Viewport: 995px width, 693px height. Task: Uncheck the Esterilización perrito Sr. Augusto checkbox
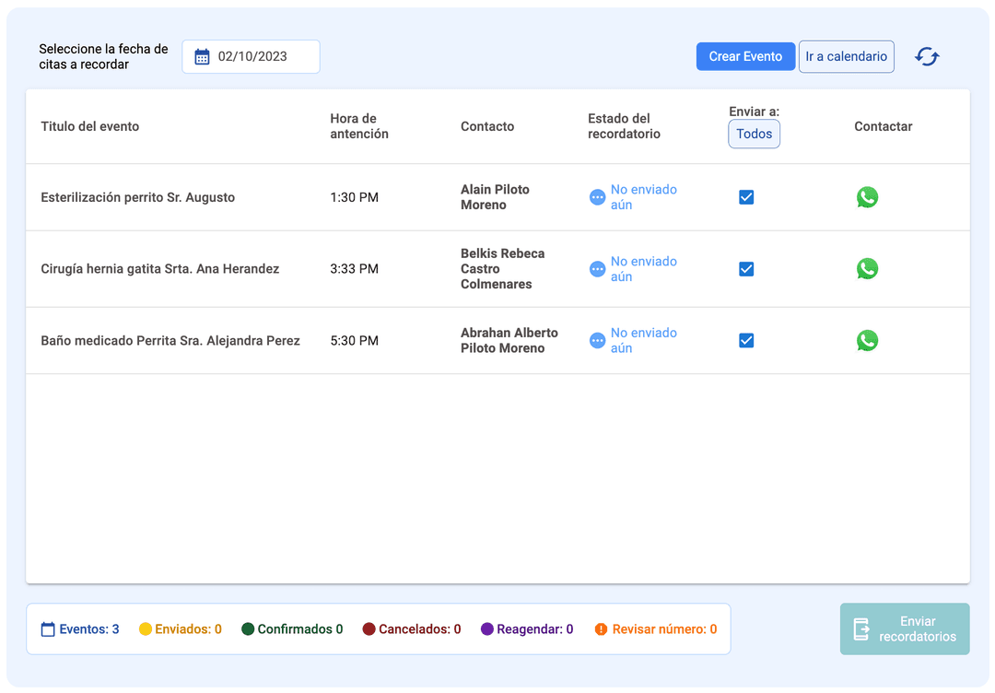click(746, 197)
